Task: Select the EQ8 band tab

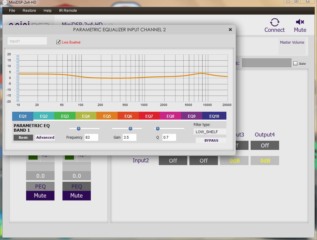Action: (x=170, y=116)
